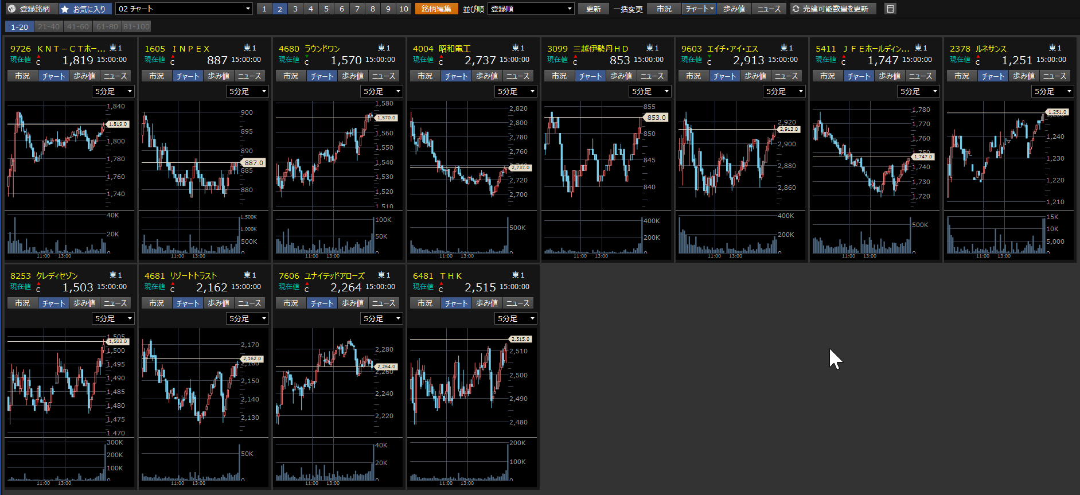Screen dimensions: 1080x495
Task: Click the orange 銘柄編集 button
Action: pos(436,9)
